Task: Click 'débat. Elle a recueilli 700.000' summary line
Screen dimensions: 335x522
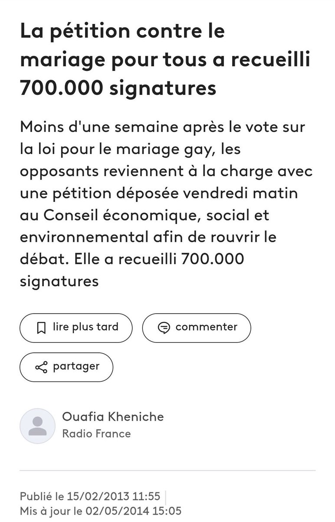Action: 132,259
